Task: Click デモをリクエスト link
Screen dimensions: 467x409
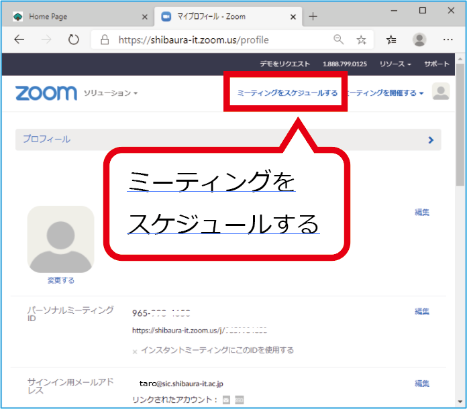Action: (284, 64)
